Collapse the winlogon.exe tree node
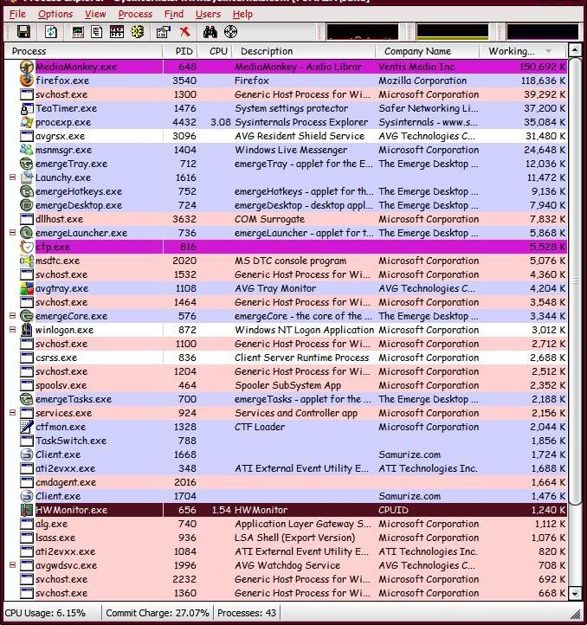 [13, 330]
